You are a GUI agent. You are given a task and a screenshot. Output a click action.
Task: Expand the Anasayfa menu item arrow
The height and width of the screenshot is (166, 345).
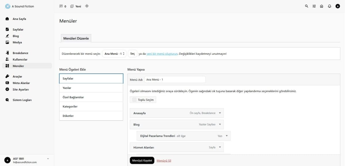(220, 113)
